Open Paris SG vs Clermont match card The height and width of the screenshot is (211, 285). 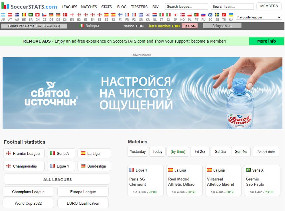145,180
